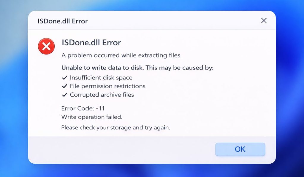The height and width of the screenshot is (177, 304).
Task: Click the ISDone.dll Error title bar text
Action: (62, 21)
